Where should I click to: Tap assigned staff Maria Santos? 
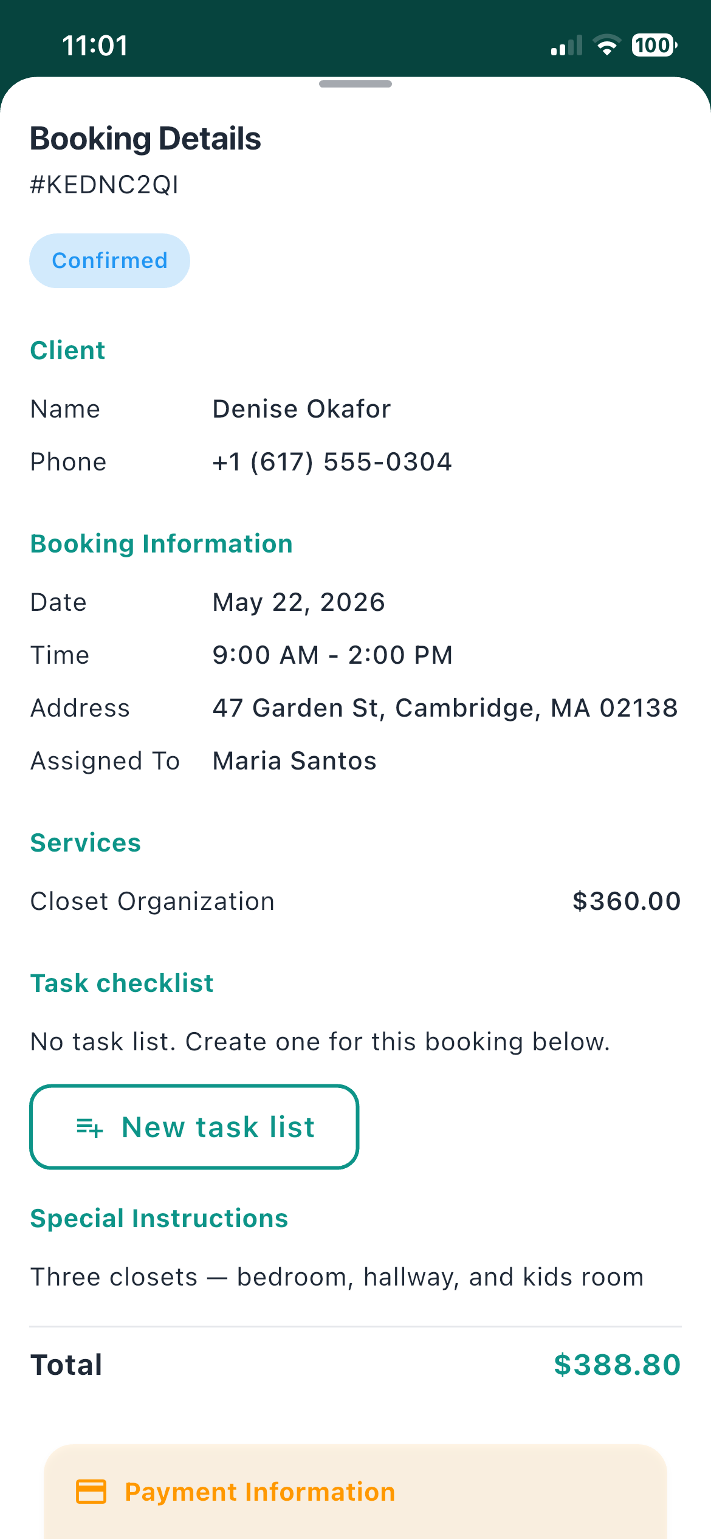point(294,761)
